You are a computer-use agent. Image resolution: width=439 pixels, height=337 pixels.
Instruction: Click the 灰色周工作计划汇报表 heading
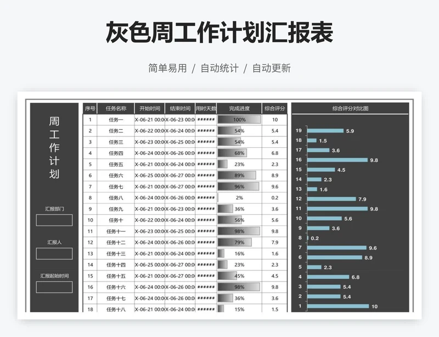219,32
